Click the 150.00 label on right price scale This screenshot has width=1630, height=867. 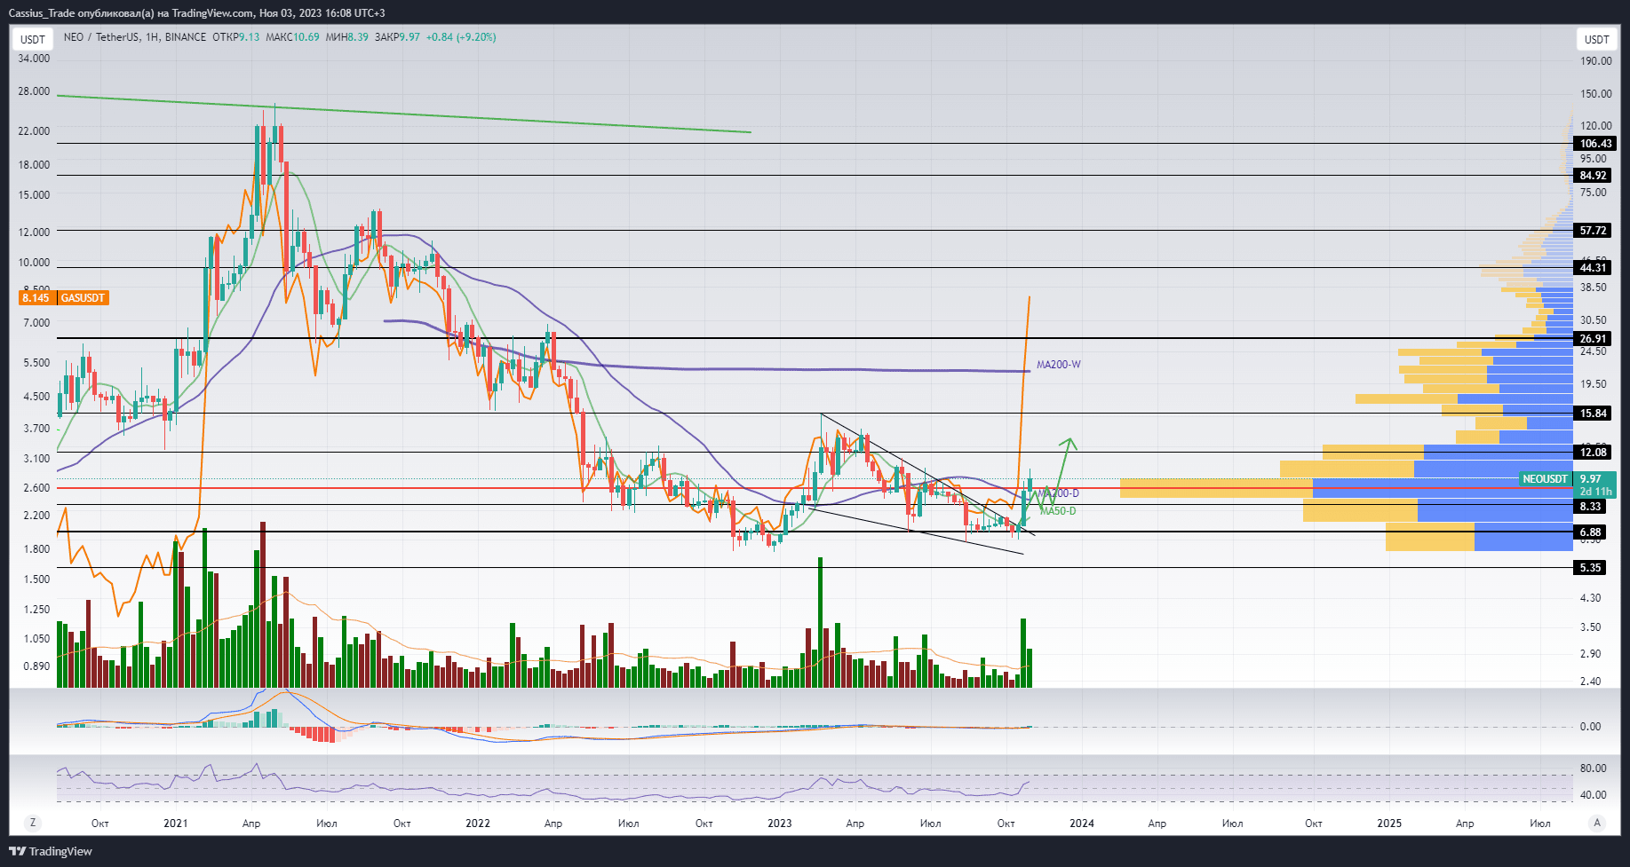coord(1595,94)
